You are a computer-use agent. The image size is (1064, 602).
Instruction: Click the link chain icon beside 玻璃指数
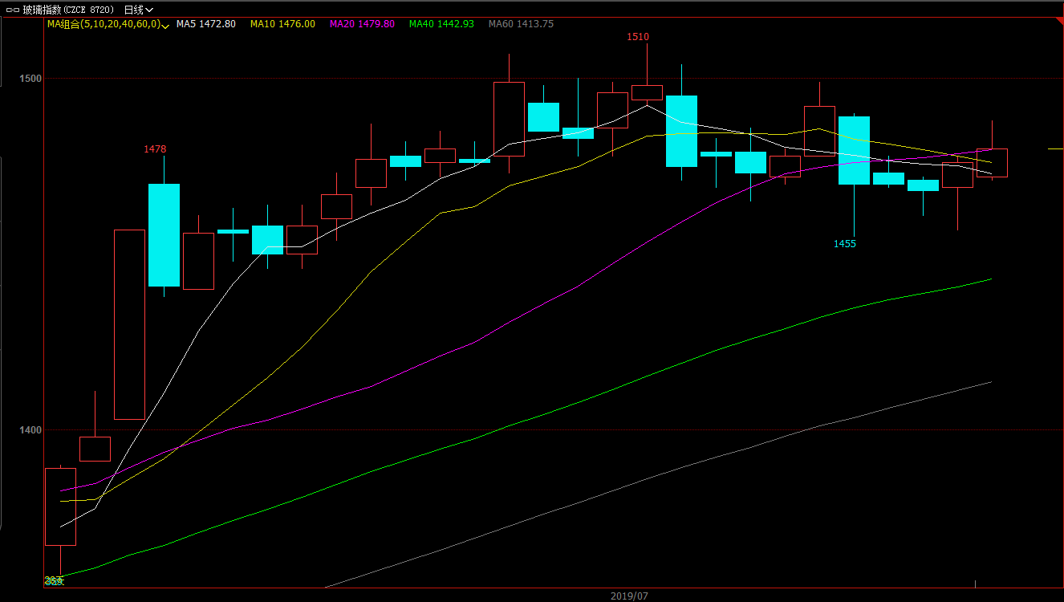pyautogui.click(x=12, y=10)
